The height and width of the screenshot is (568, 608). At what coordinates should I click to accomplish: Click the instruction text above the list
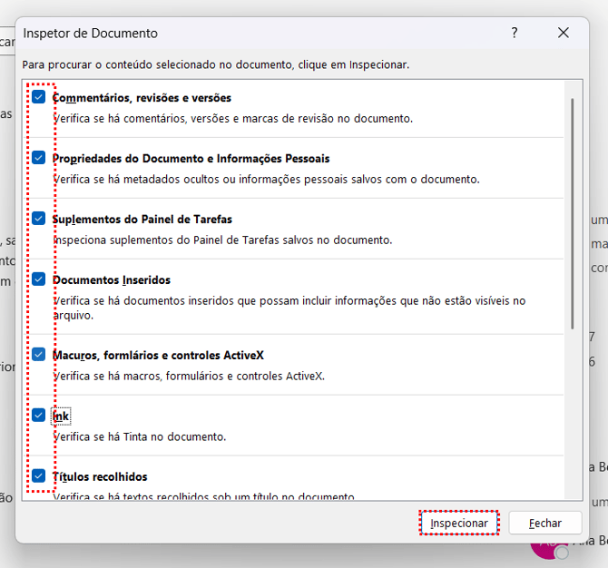tap(216, 65)
